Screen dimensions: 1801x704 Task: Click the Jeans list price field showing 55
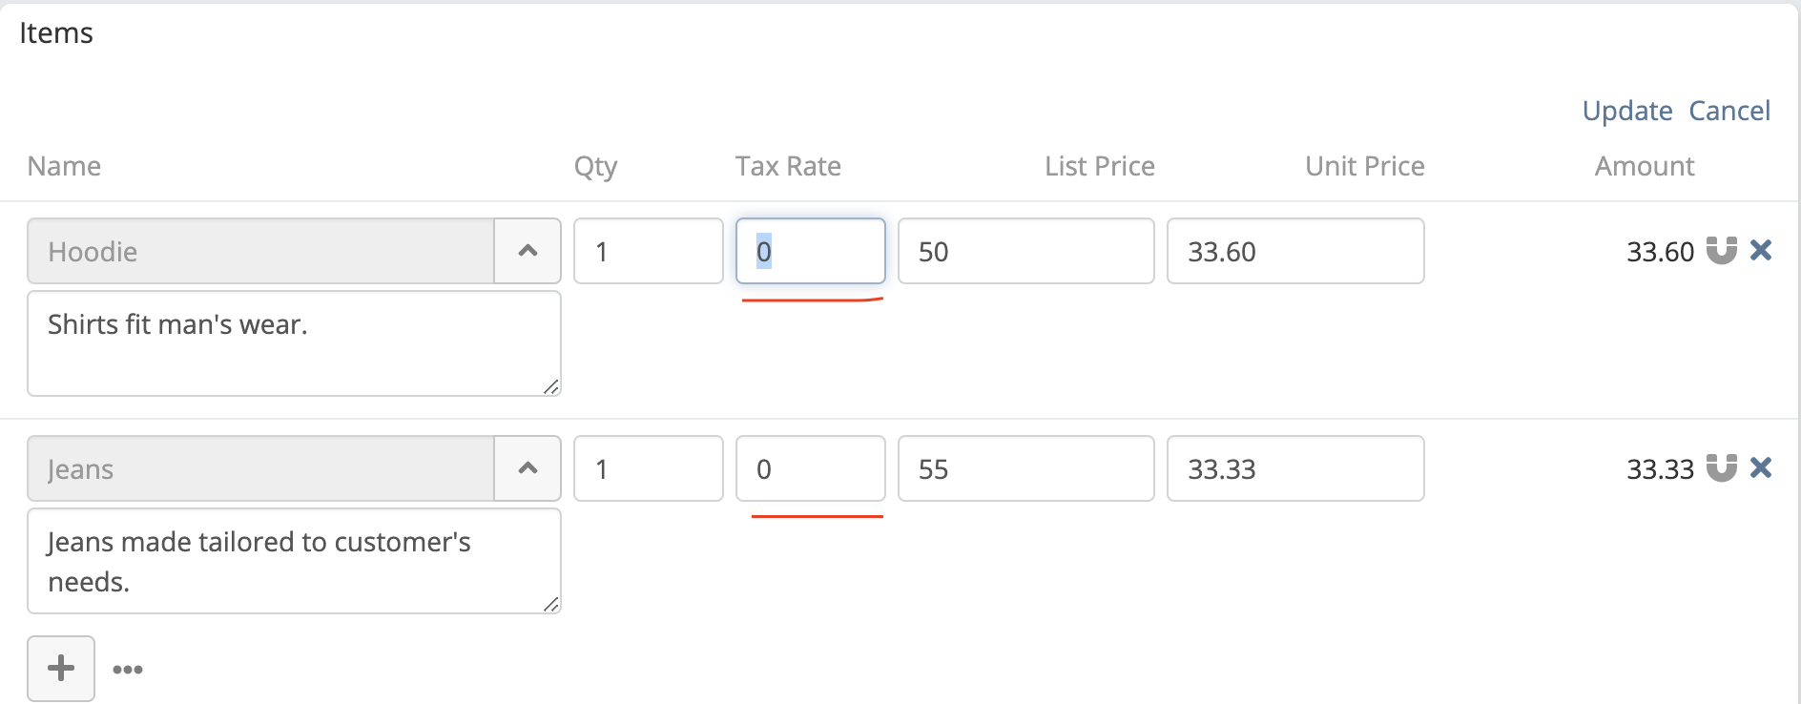tap(1026, 468)
